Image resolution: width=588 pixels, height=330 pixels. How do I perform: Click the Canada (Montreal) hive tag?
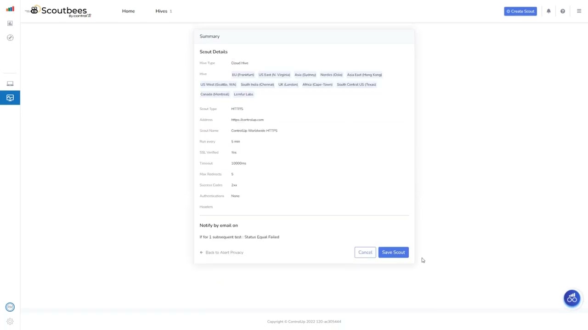[215, 94]
